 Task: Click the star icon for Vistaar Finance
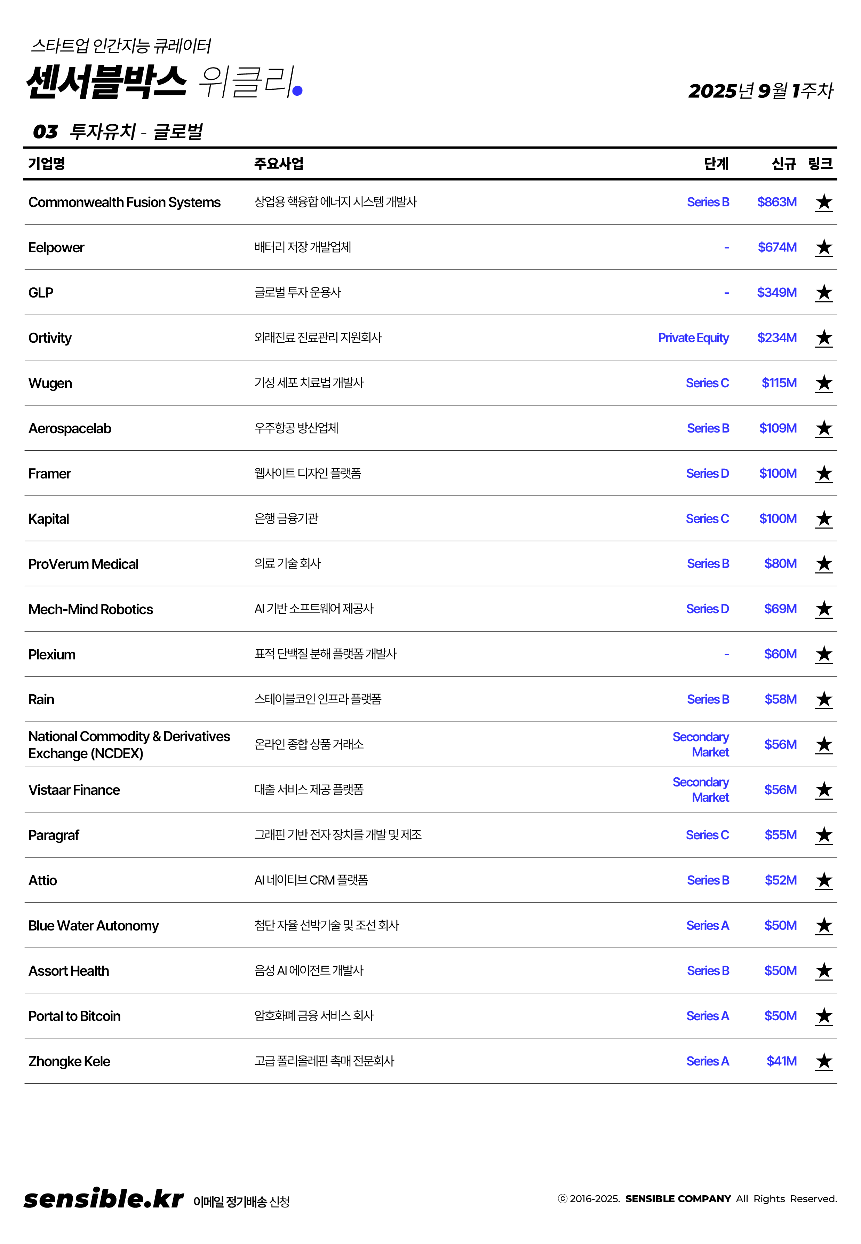click(x=823, y=790)
